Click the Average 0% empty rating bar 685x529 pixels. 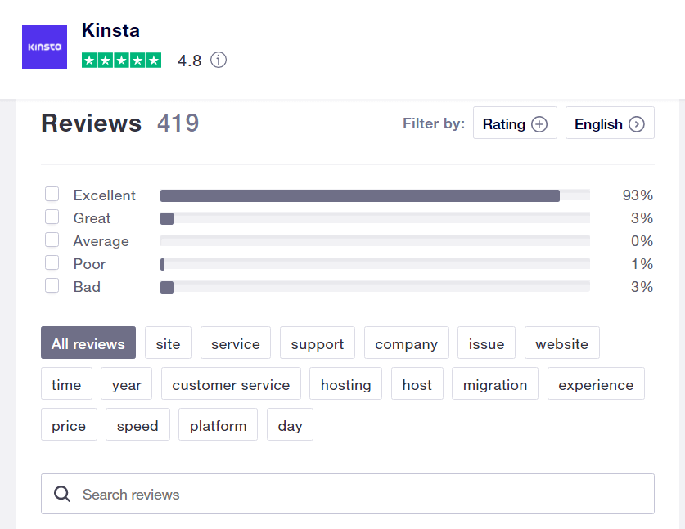click(376, 241)
